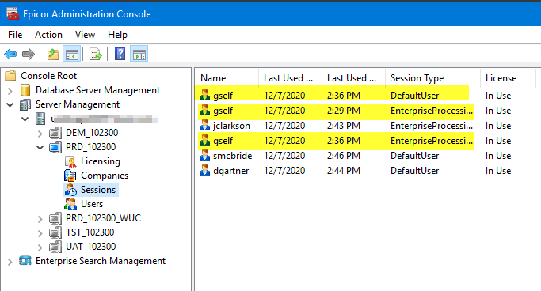541x291 pixels.
Task: Click the Epicor Administration Console title icon
Action: tap(13, 13)
